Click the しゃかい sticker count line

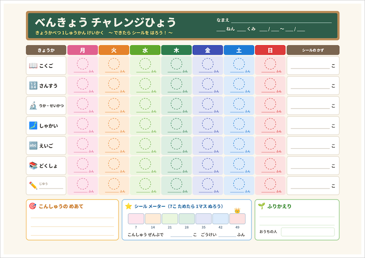coord(310,128)
